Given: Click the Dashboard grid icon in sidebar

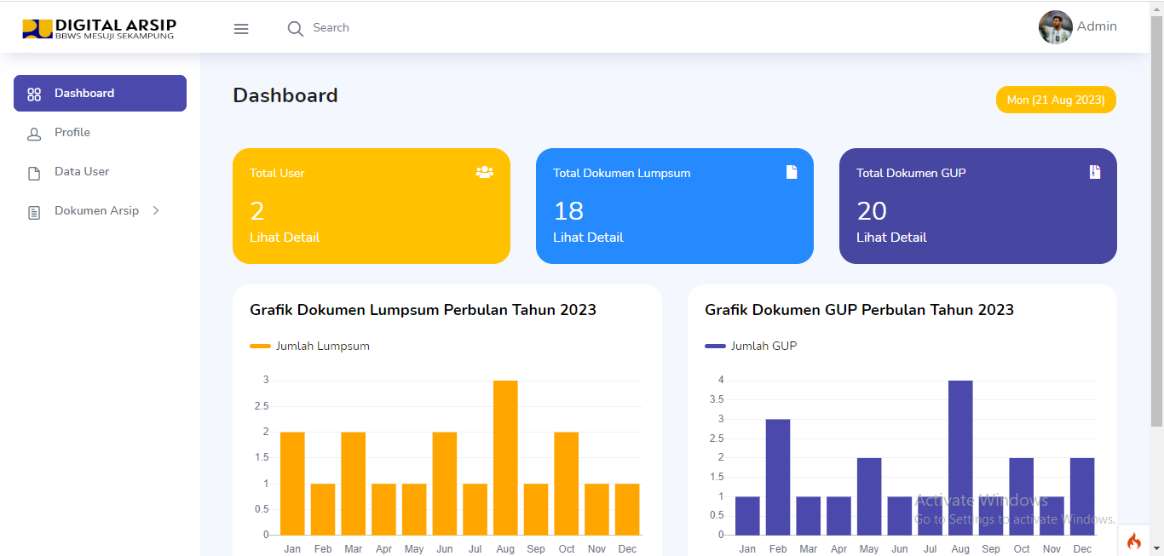Looking at the screenshot, I should [34, 93].
